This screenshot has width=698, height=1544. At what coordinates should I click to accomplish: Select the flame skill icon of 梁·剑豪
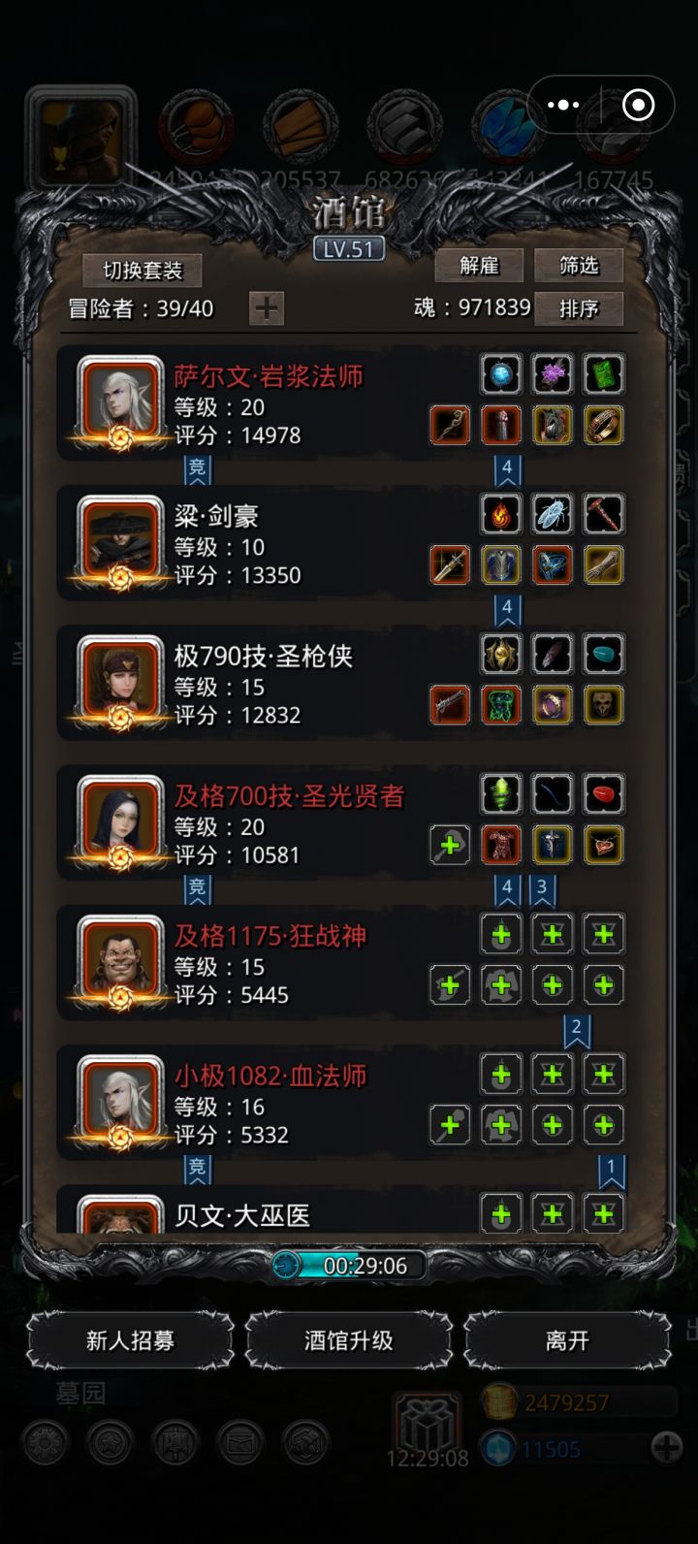point(501,514)
